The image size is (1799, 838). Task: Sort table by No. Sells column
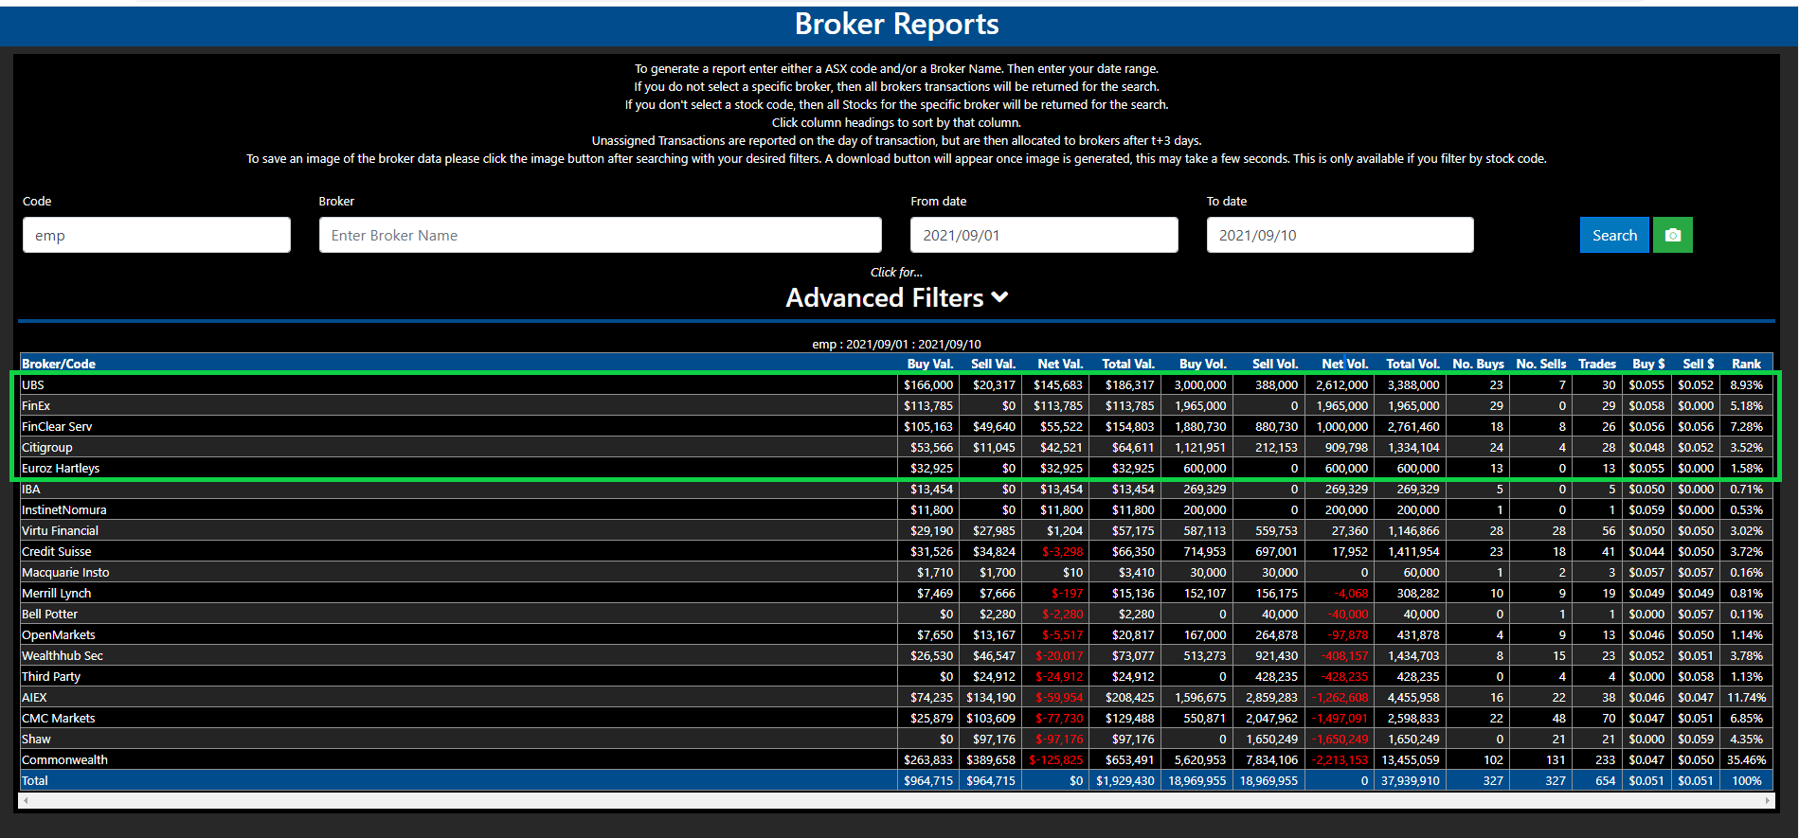pos(1541,364)
